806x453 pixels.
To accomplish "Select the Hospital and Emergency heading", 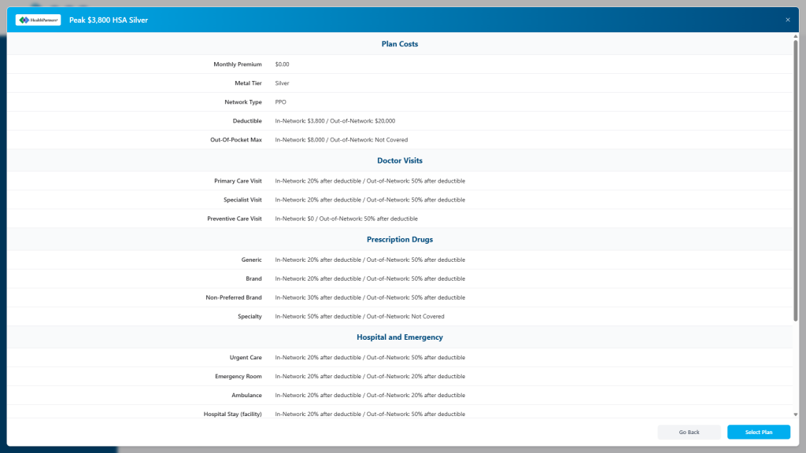I will (400, 337).
